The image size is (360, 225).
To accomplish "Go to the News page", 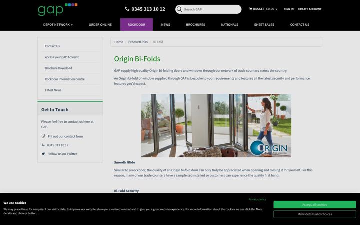I will point(166,25).
